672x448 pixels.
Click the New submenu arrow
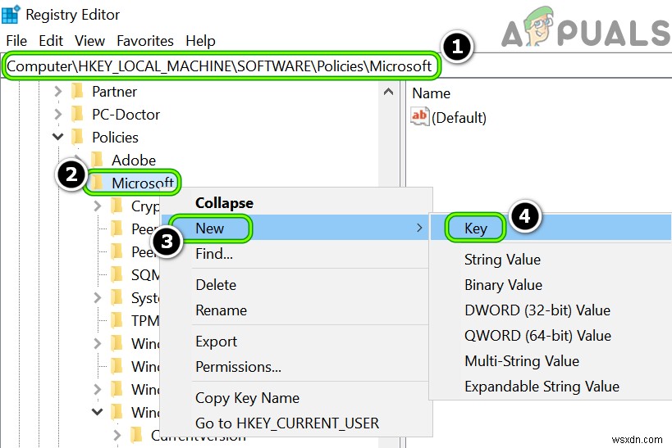[x=419, y=228]
